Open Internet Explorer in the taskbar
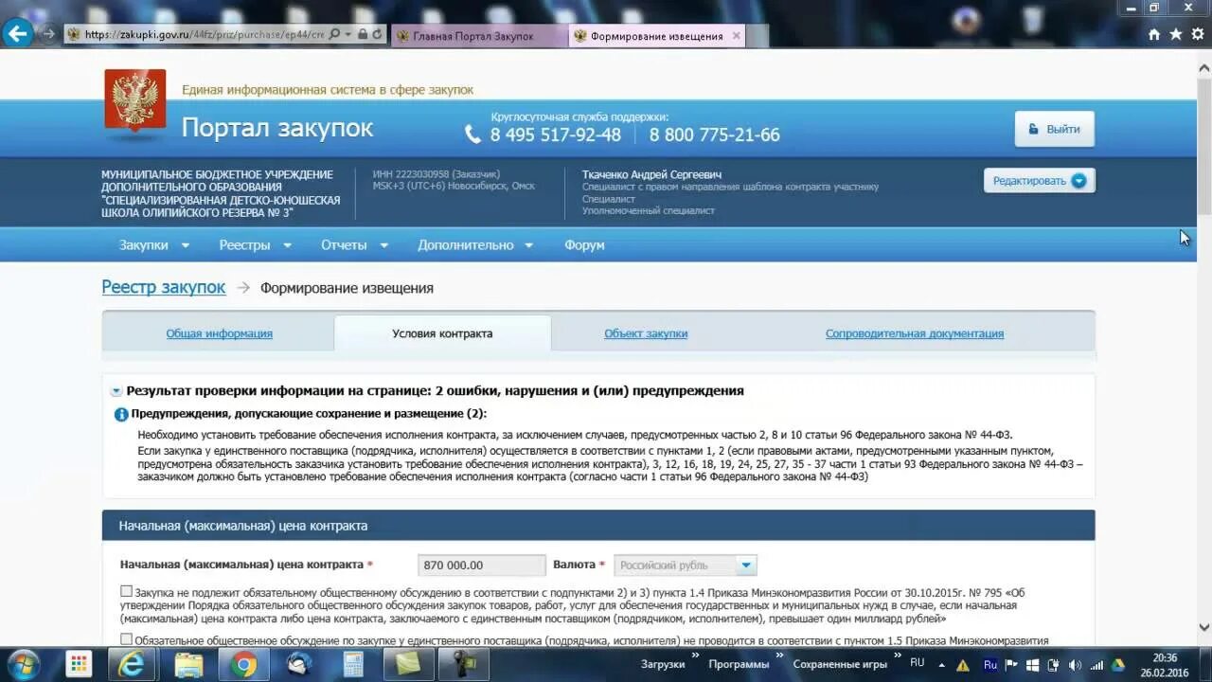 coord(132,664)
